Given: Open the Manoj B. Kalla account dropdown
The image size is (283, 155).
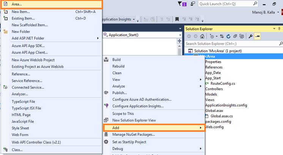Looking at the screenshot, I should point(278,12).
